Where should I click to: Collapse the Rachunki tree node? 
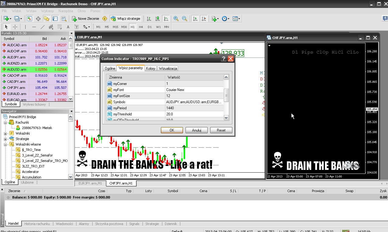point(5,122)
